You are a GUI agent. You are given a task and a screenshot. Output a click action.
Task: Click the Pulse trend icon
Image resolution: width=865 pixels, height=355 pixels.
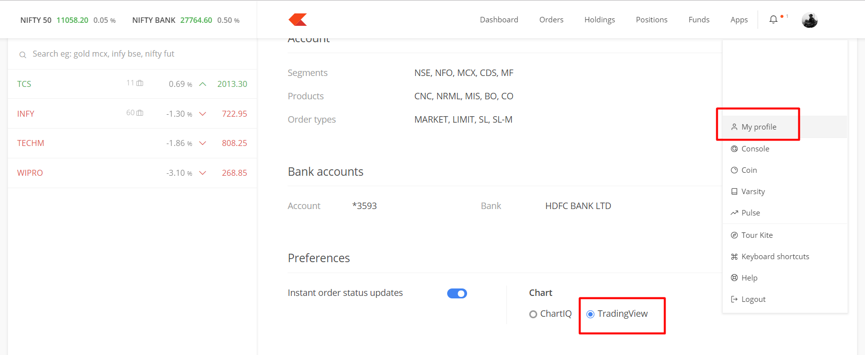(x=734, y=213)
